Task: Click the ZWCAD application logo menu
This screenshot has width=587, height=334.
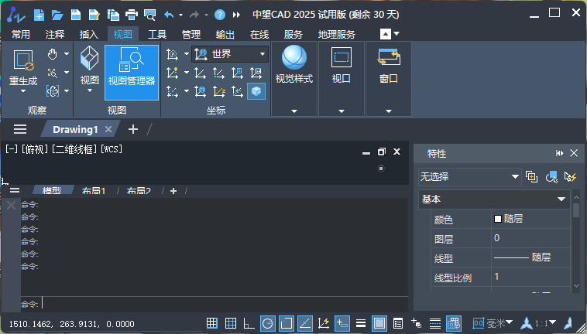Action: [16, 15]
